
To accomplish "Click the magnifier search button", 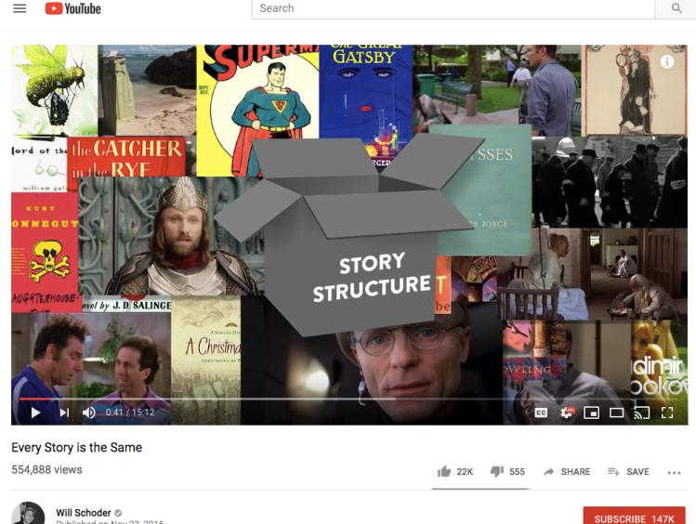I will pos(676,8).
